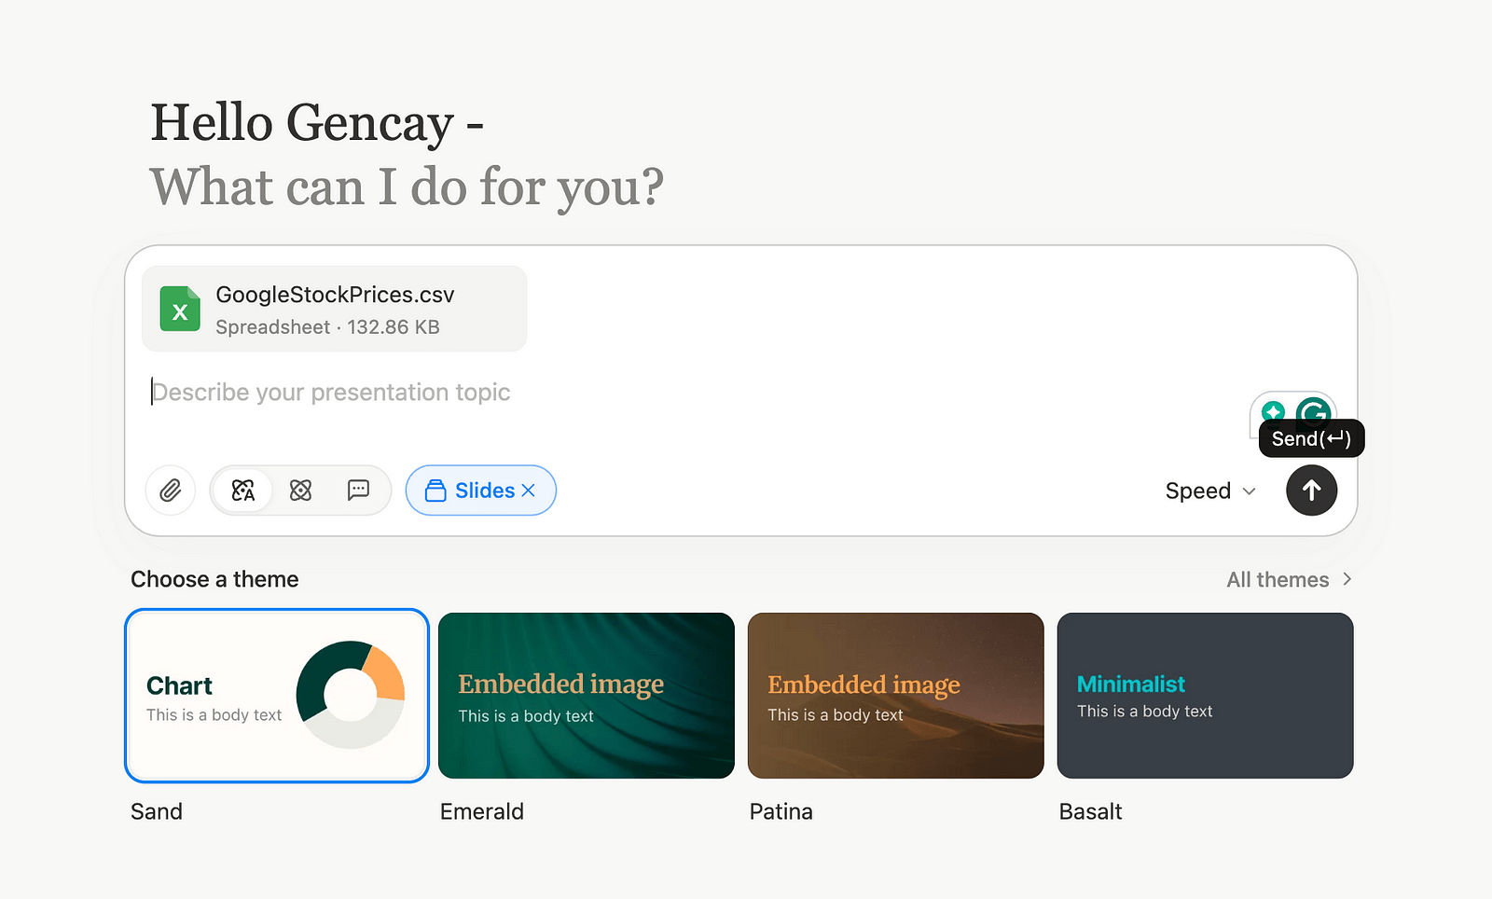
Task: Click the teal sparkle extension icon
Action: [1273, 411]
